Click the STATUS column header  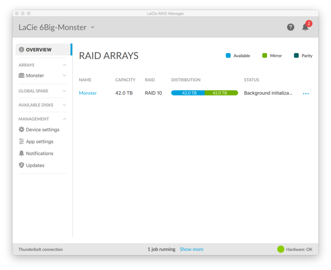pos(251,80)
